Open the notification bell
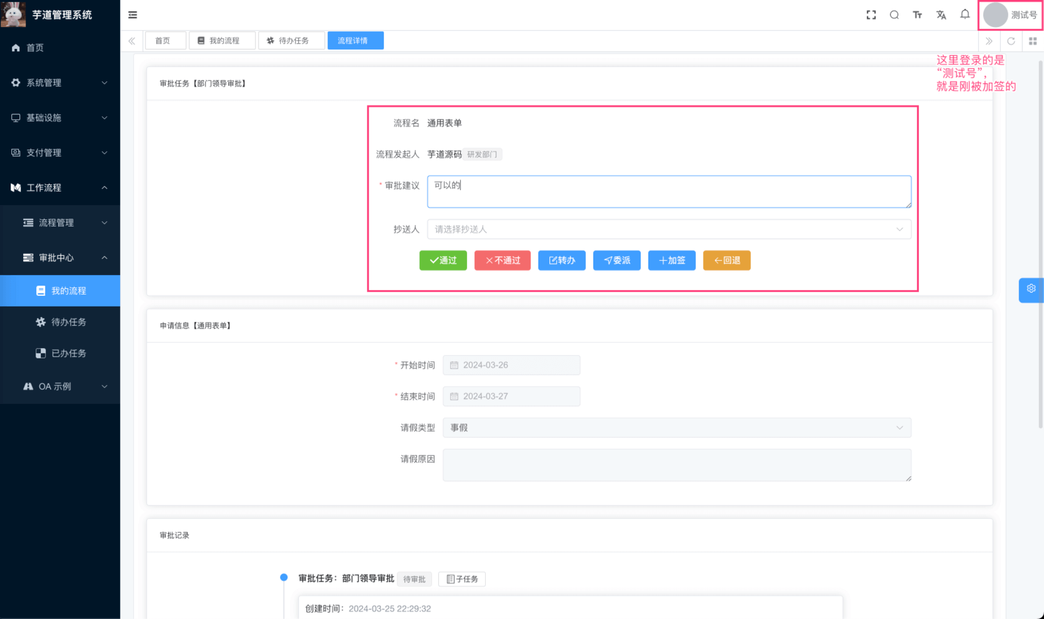Image resolution: width=1044 pixels, height=619 pixels. pyautogui.click(x=965, y=14)
